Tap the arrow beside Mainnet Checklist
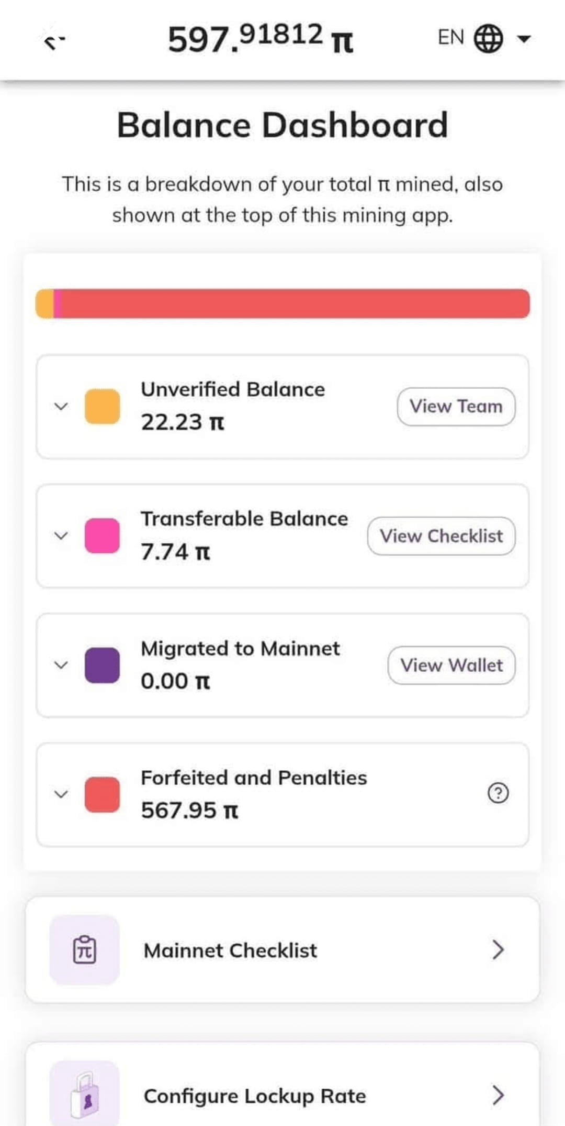This screenshot has height=1126, width=565. 498,949
